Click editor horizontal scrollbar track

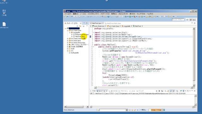point(144,87)
